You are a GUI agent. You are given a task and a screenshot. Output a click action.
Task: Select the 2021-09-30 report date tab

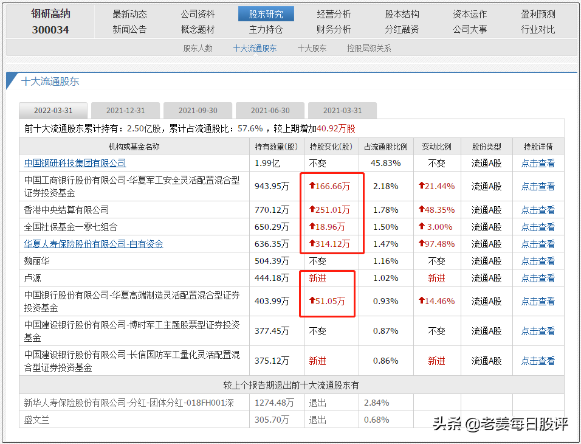point(198,111)
